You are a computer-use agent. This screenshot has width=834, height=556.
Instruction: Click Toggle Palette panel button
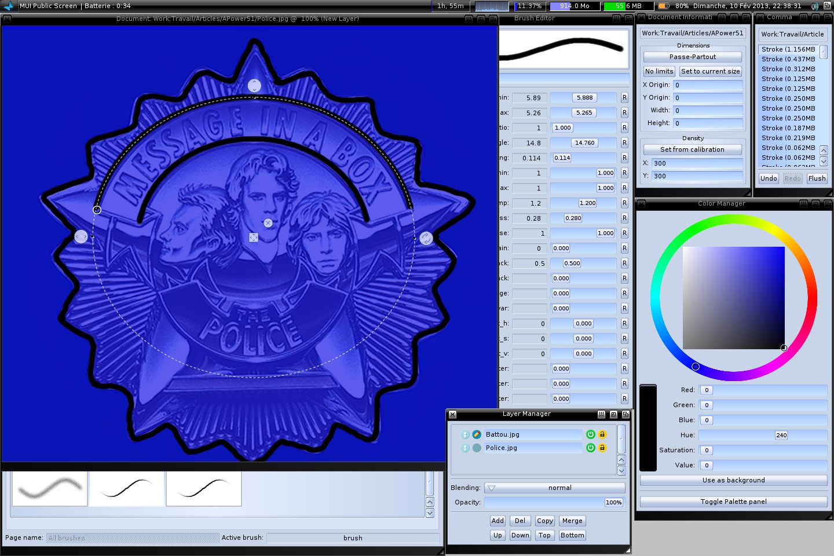[x=734, y=502]
